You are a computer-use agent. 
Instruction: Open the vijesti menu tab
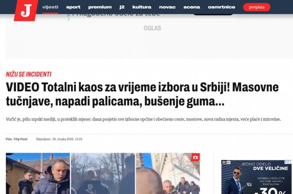pos(50,7)
